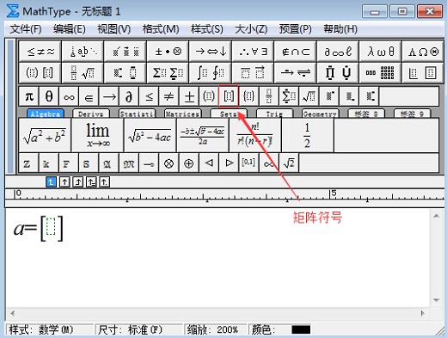The height and width of the screenshot is (338, 447).
Task: Switch to the Algebra tab
Action: click(x=46, y=114)
